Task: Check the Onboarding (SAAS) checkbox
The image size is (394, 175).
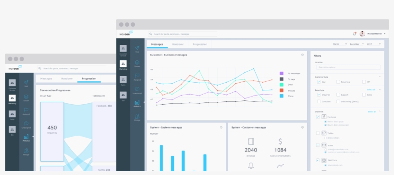Action: pos(338,101)
